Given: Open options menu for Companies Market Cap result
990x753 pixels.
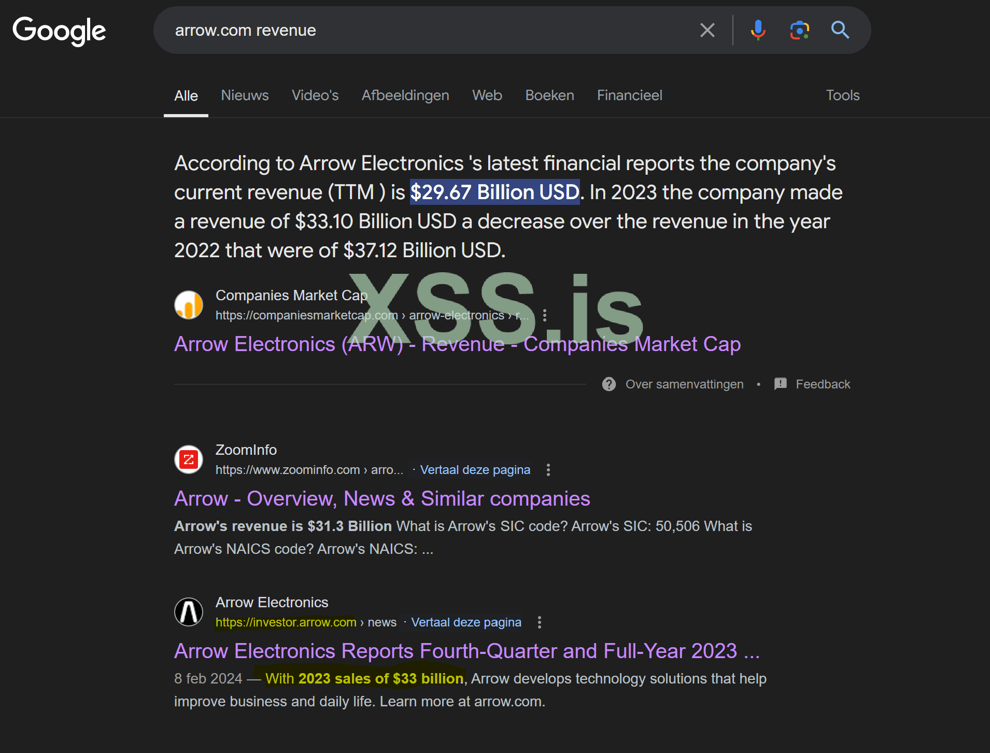Looking at the screenshot, I should (x=544, y=315).
